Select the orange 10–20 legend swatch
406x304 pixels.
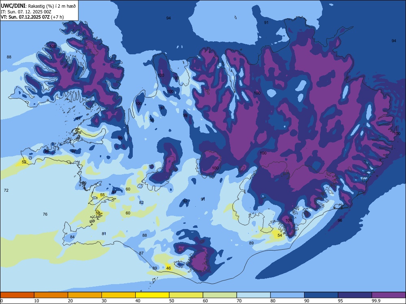point(51,295)
